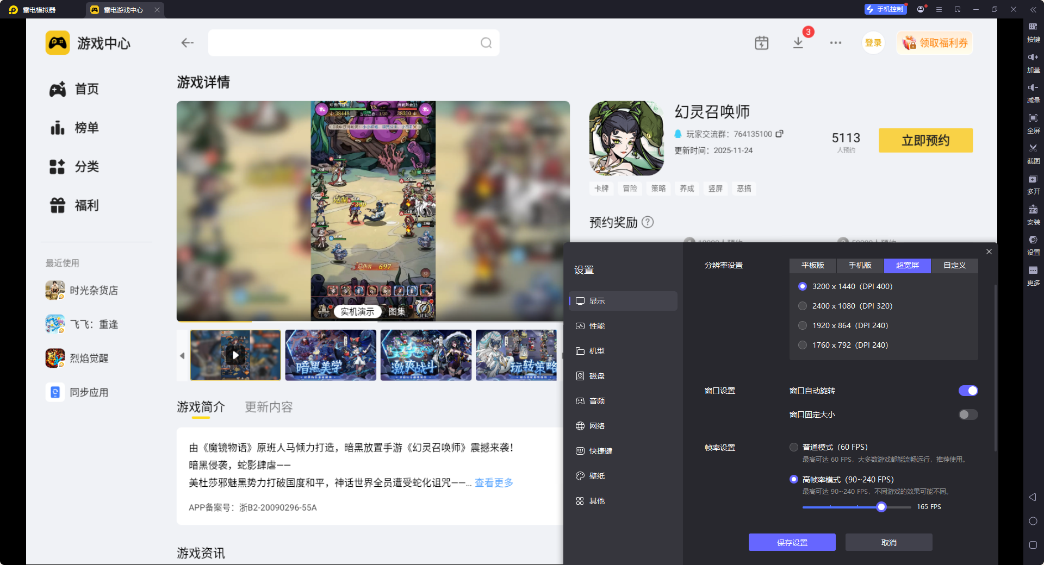Select the 机型 settings section
Viewport: 1044px width, 565px height.
tap(596, 350)
